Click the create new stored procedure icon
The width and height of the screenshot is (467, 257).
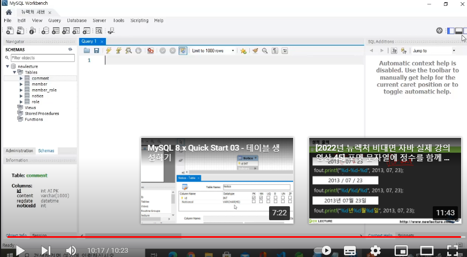tap(76, 30)
